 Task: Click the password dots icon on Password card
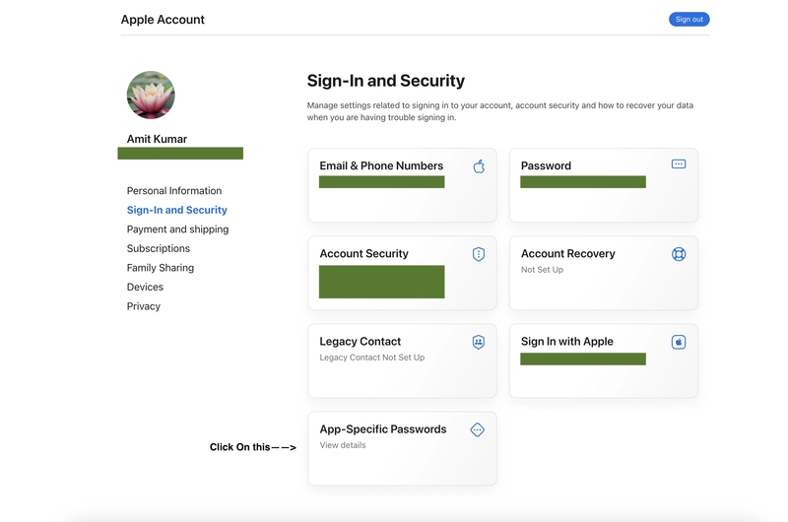[679, 164]
